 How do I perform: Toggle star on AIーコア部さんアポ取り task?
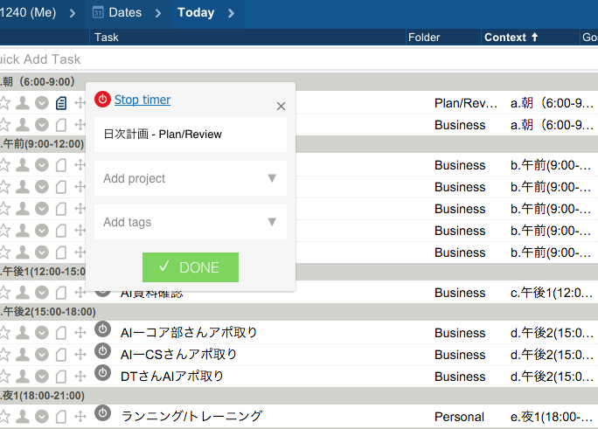(x=5, y=333)
